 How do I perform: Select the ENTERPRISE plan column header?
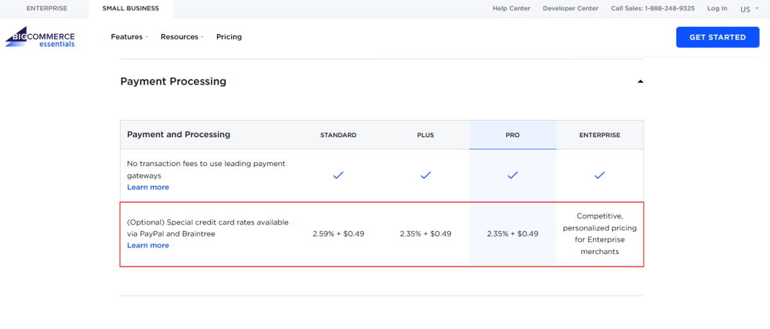(600, 135)
